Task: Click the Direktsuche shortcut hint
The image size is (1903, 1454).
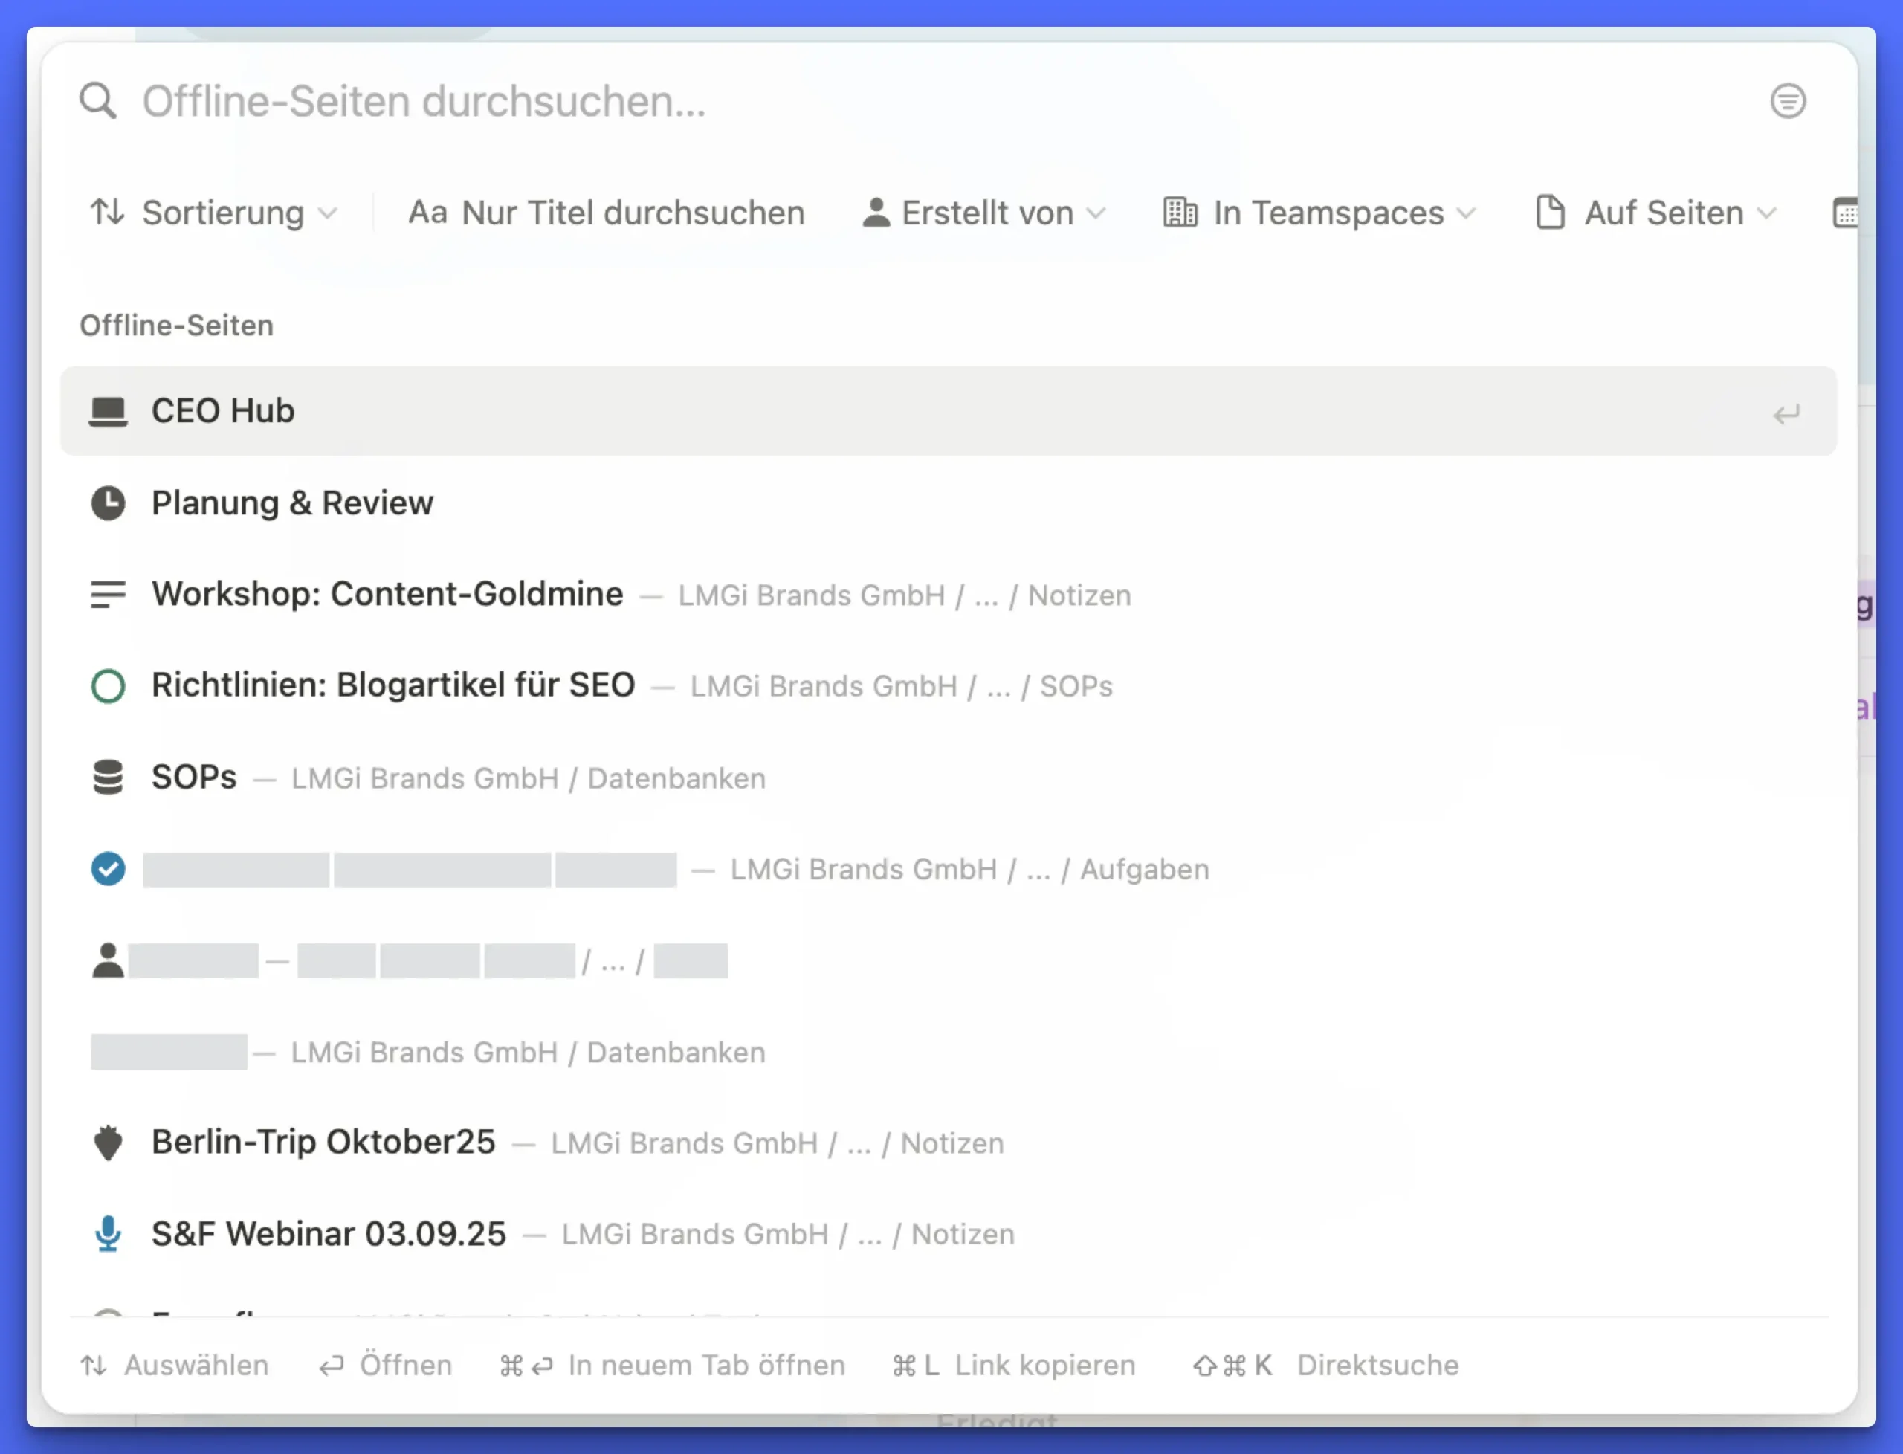Action: [1377, 1365]
